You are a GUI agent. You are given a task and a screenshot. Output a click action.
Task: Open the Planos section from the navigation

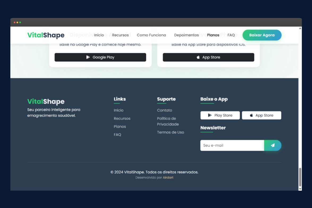[213, 35]
